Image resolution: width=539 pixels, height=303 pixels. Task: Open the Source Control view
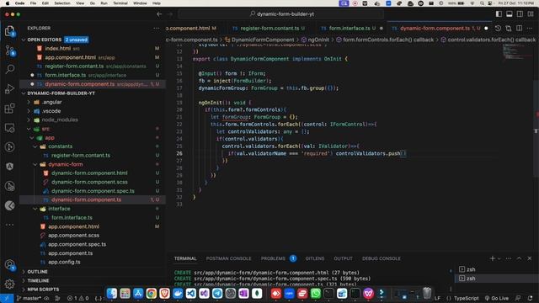coord(9,50)
